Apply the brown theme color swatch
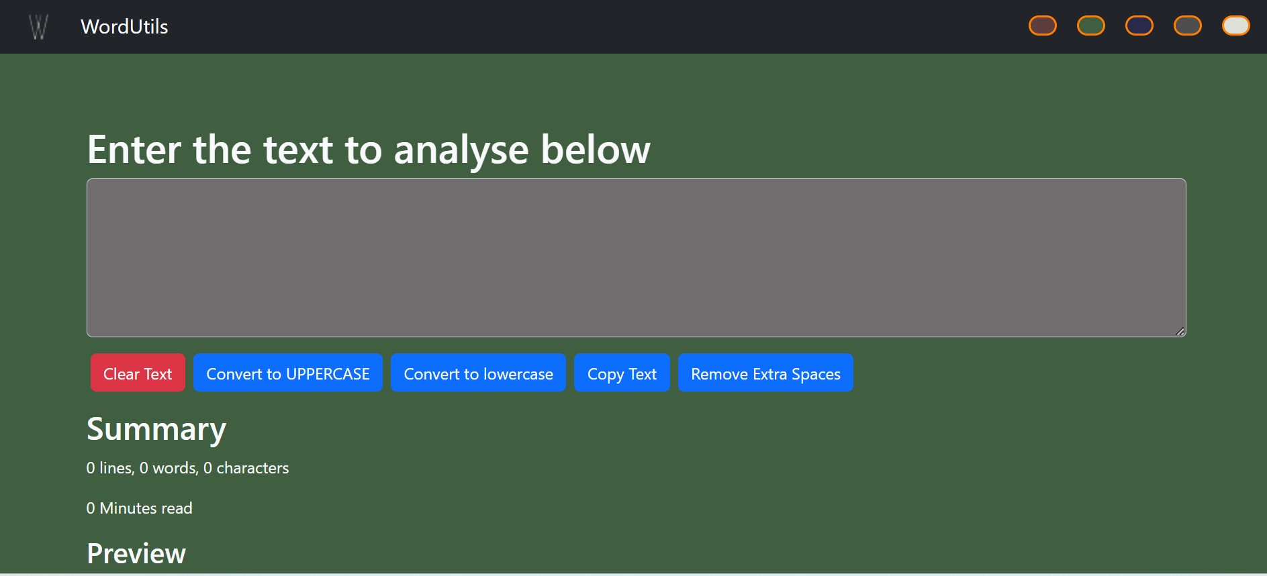Screen dimensions: 1267x576 (1042, 25)
